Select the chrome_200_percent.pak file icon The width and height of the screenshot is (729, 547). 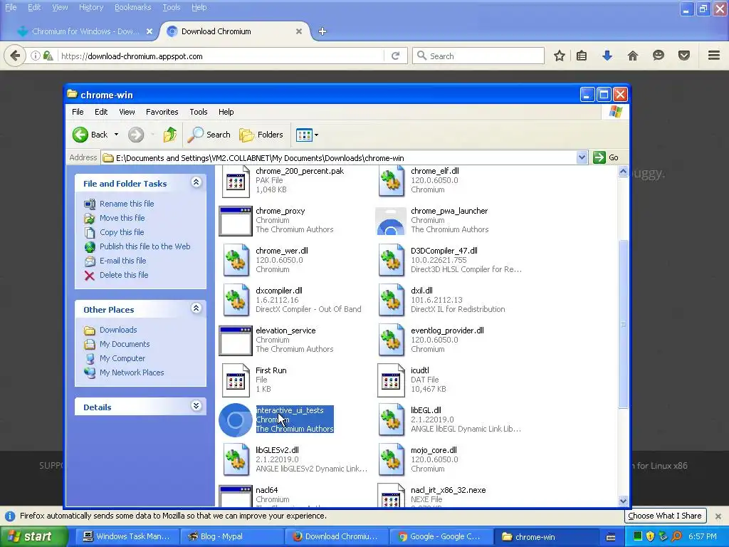click(x=236, y=180)
